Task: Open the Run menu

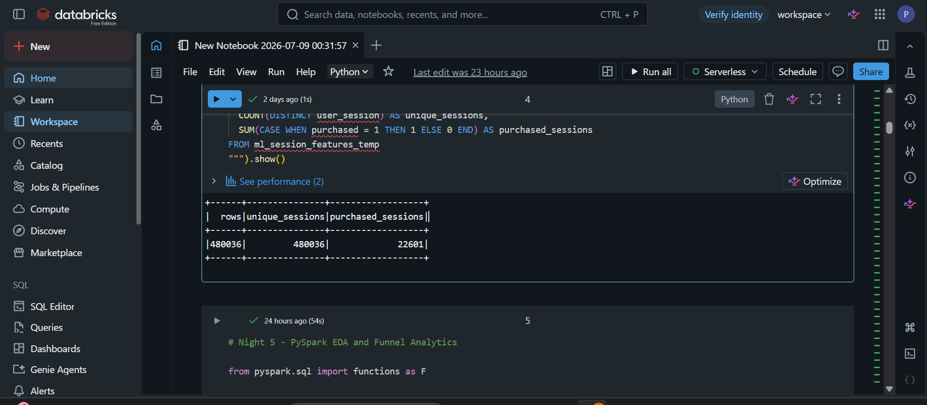Action: (276, 72)
